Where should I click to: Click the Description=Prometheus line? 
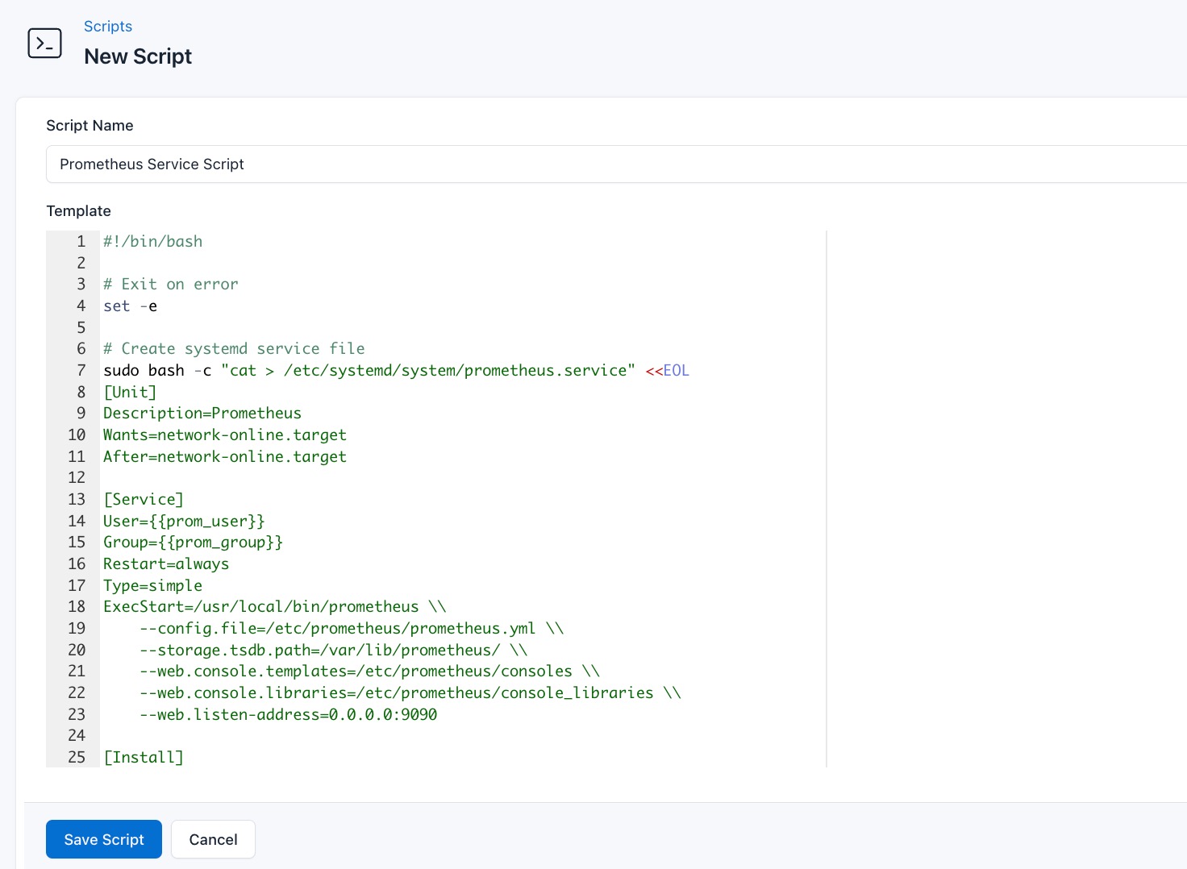202,413
